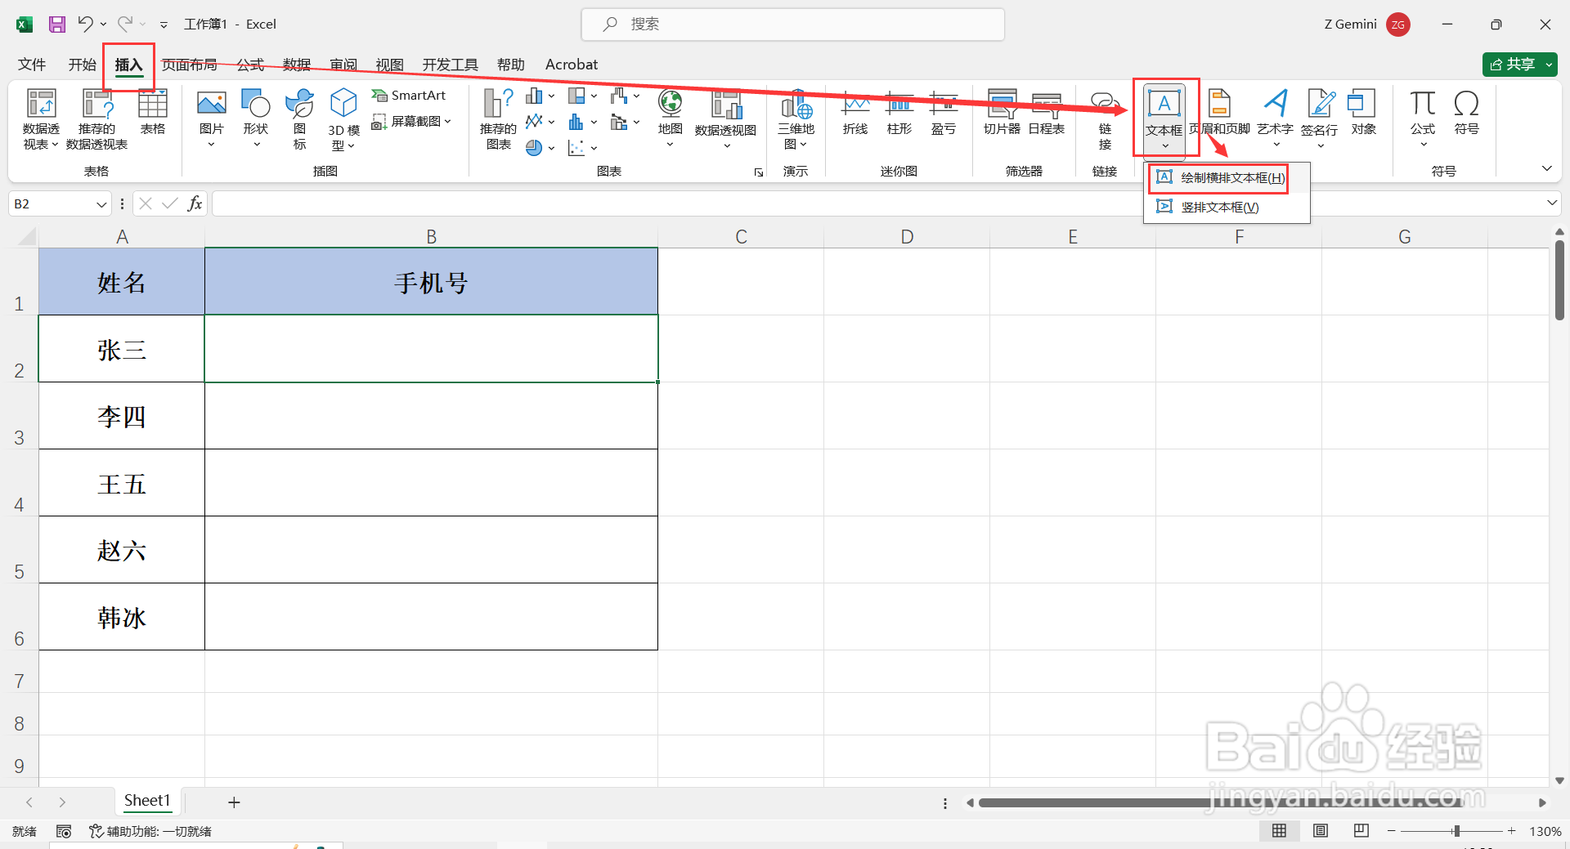
Task: Open a new sheet with the plus button
Action: click(234, 802)
